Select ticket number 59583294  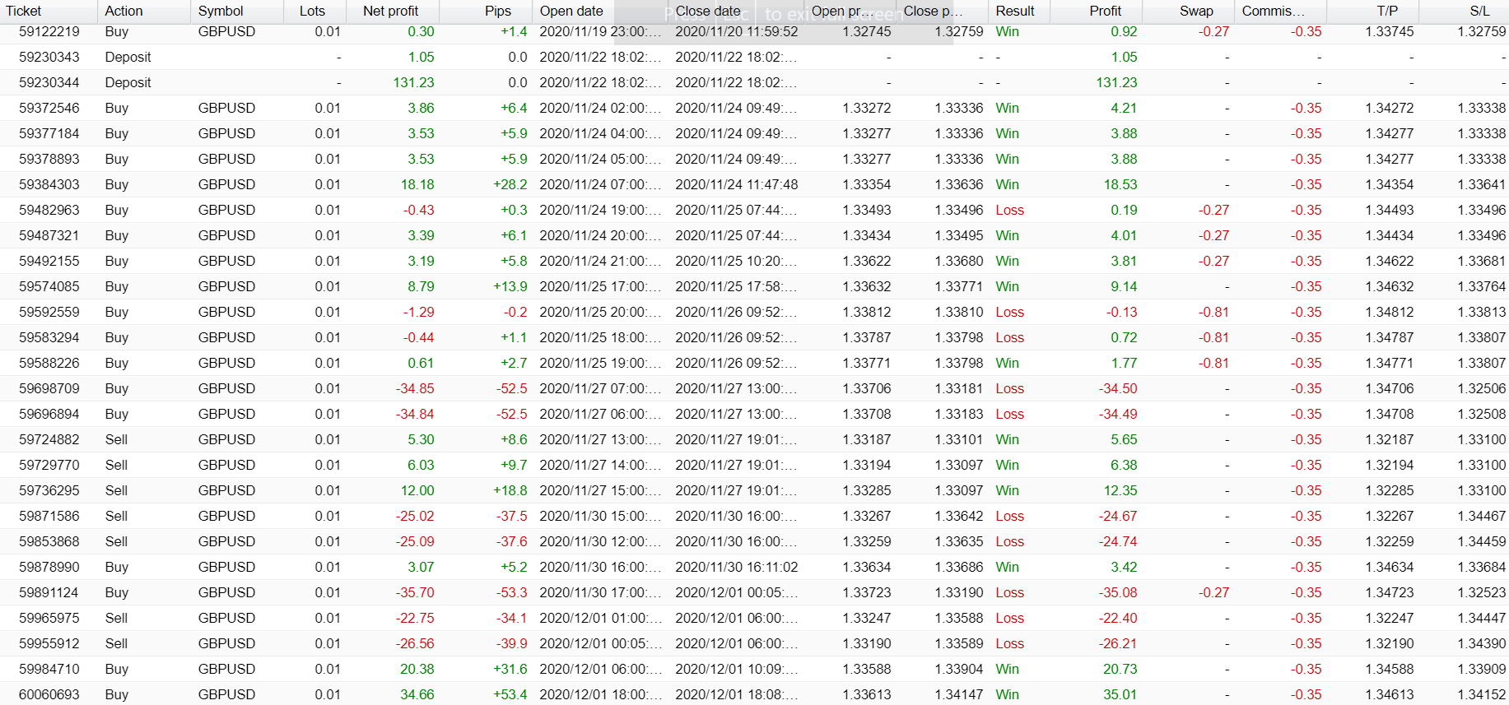pyautogui.click(x=49, y=337)
